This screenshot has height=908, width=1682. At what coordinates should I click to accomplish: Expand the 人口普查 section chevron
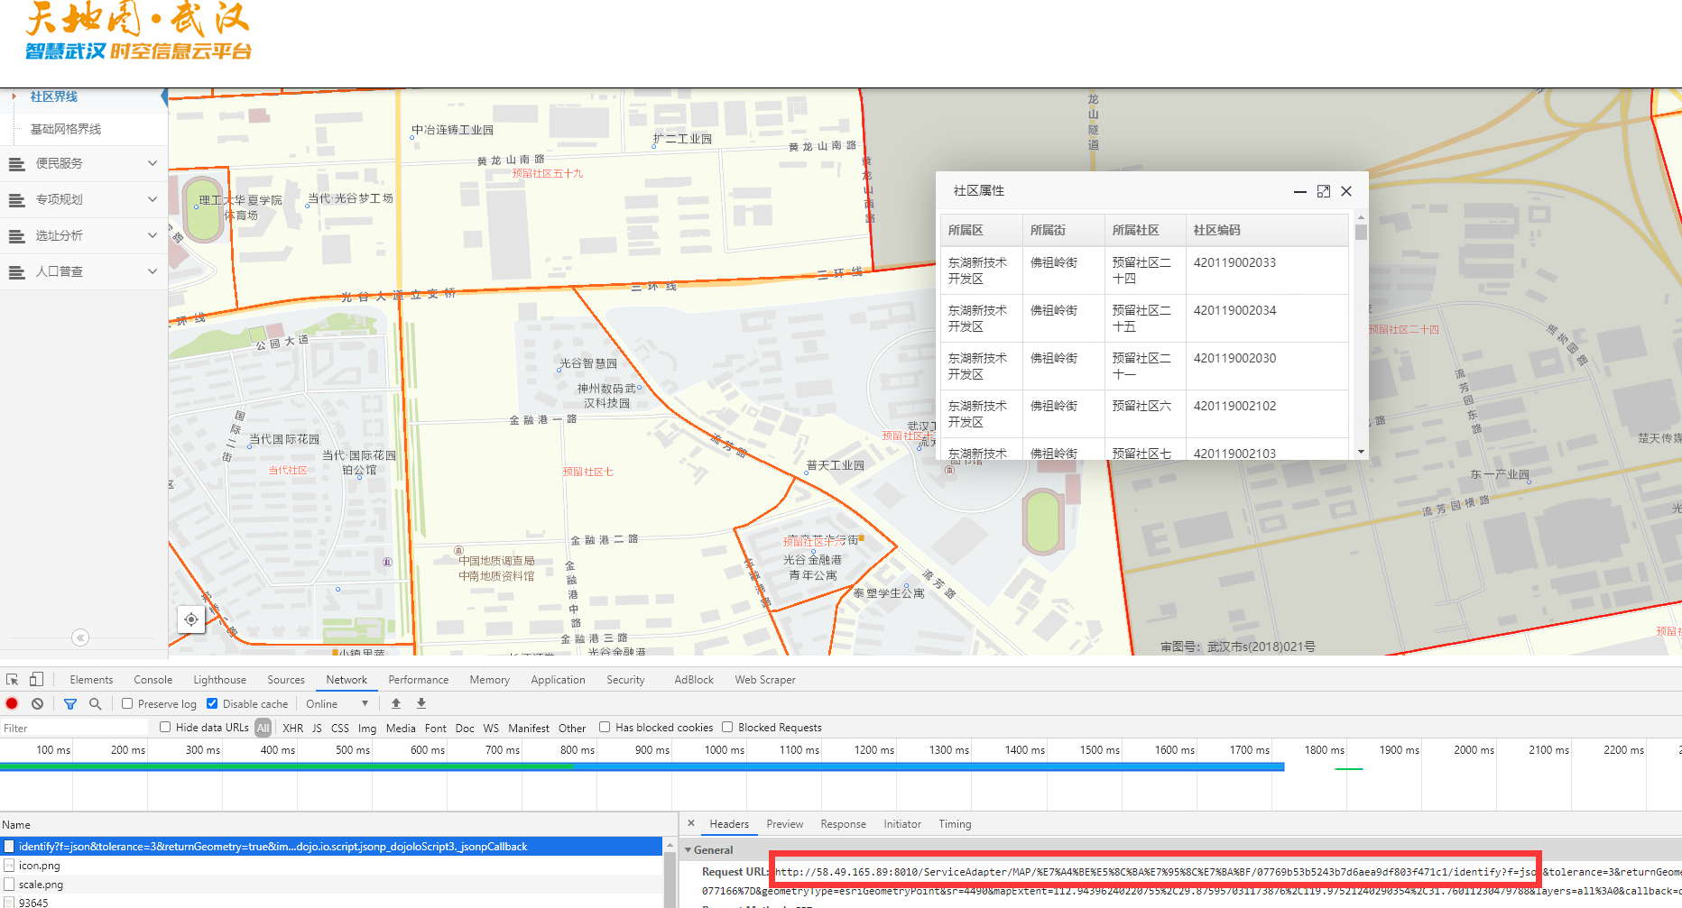[x=152, y=271]
